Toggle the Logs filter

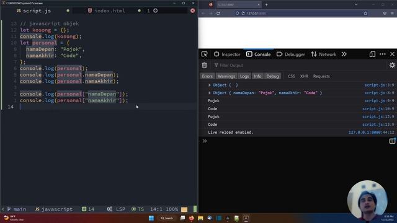[244, 76]
